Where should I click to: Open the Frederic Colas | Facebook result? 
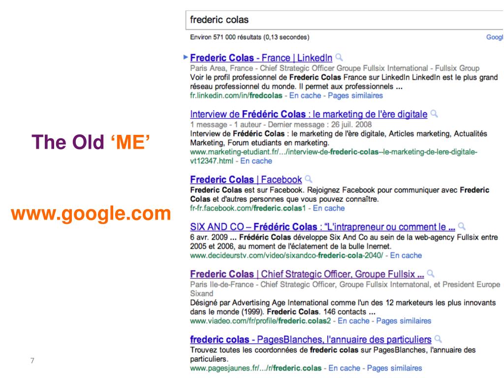pyautogui.click(x=246, y=179)
